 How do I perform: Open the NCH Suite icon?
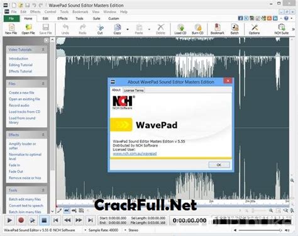282,29
